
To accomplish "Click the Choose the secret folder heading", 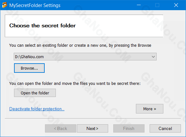I will [x=42, y=26].
